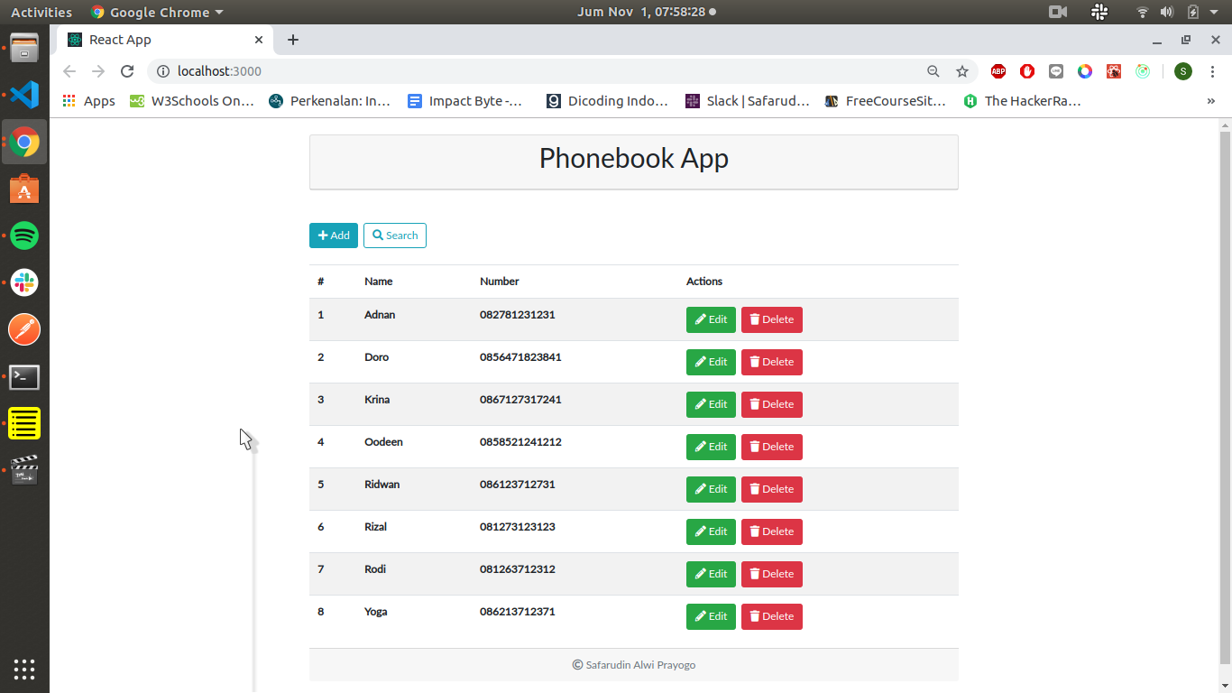1232x693 pixels.
Task: Bookmark this page with star icon
Action: point(962,71)
